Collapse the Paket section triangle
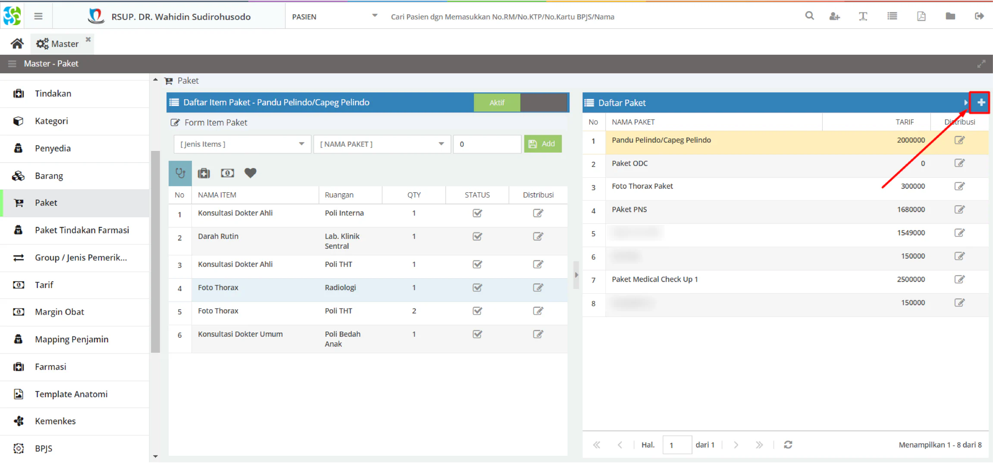This screenshot has height=464, width=993. (155, 80)
